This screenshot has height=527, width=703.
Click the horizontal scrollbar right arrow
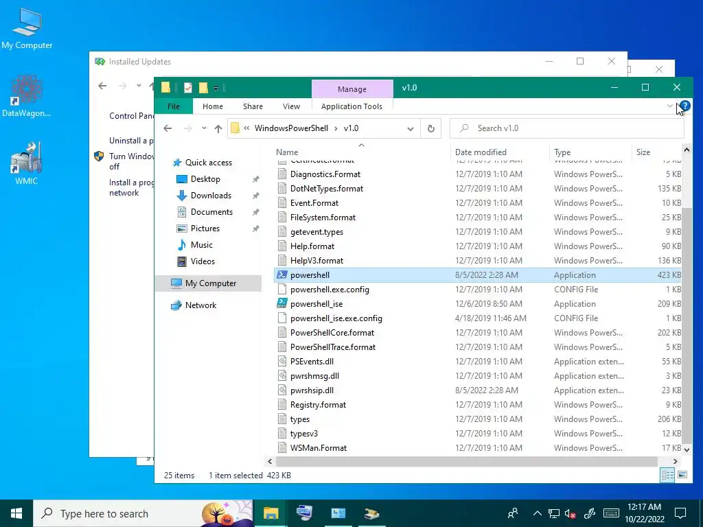(676, 461)
